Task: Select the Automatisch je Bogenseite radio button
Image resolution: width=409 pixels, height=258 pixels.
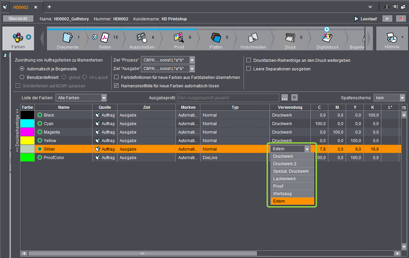Action: tap(21, 68)
